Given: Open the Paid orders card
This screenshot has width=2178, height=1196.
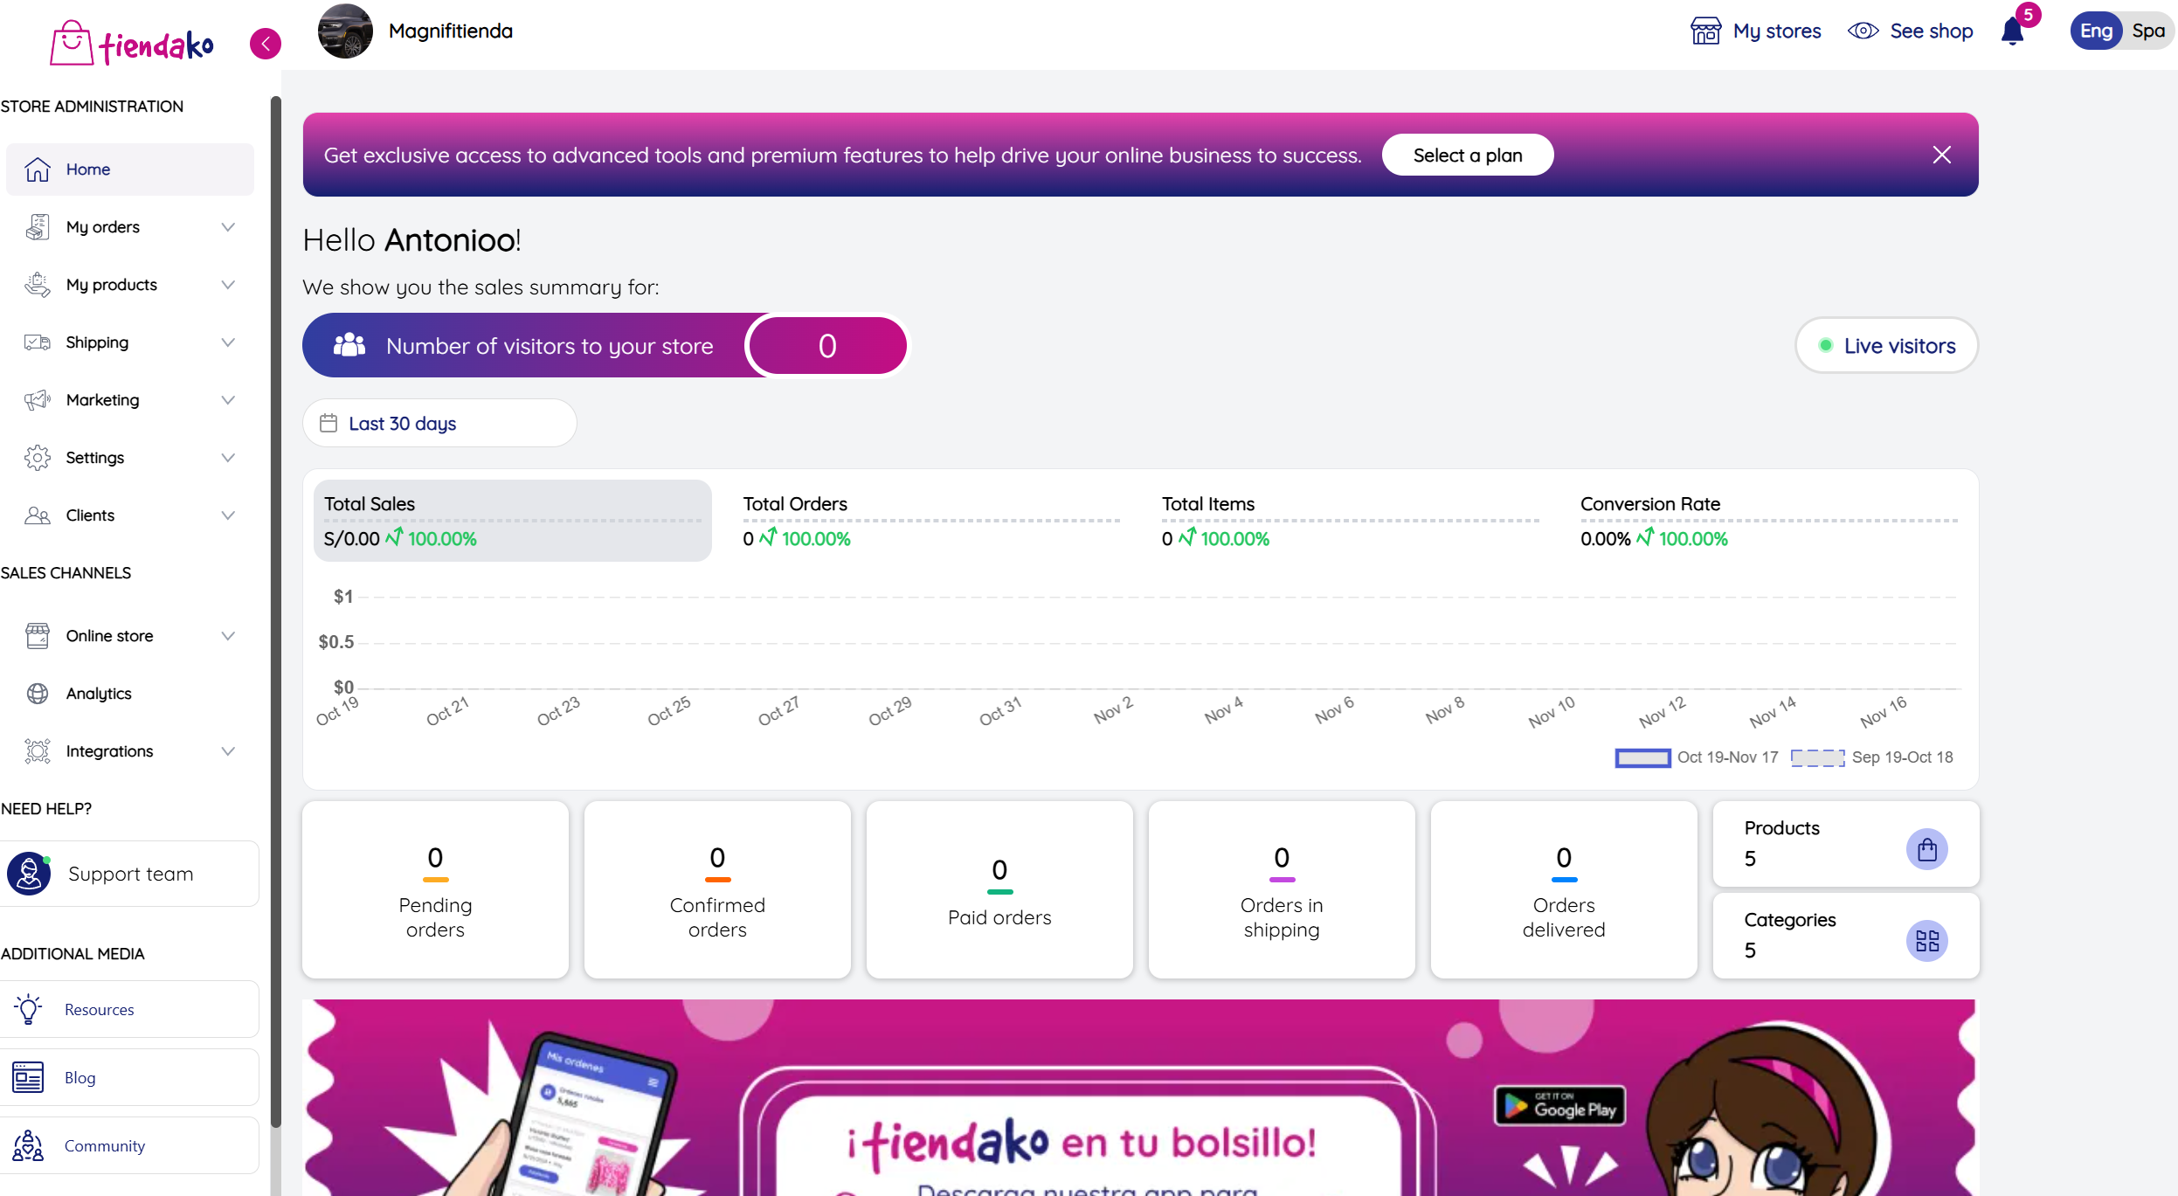Looking at the screenshot, I should (x=999, y=889).
